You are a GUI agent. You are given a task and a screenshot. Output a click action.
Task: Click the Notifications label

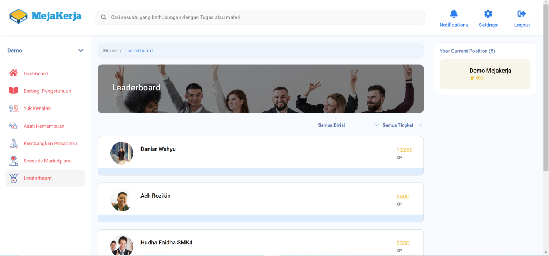(x=454, y=25)
